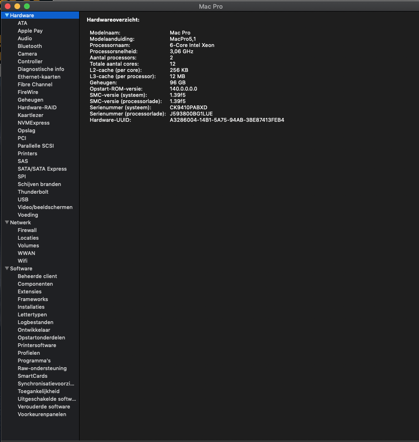Select Installaties item
The width and height of the screenshot is (419, 442).
coord(31,307)
